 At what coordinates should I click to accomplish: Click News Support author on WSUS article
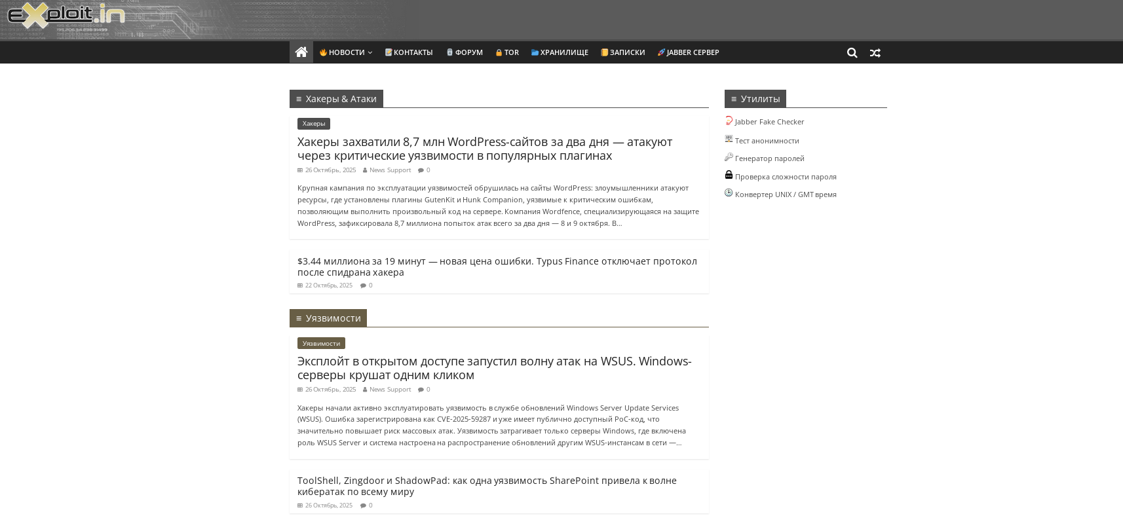(x=390, y=390)
